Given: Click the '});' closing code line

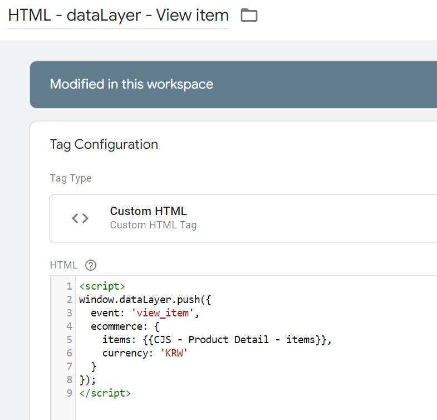Looking at the screenshot, I should [87, 380].
